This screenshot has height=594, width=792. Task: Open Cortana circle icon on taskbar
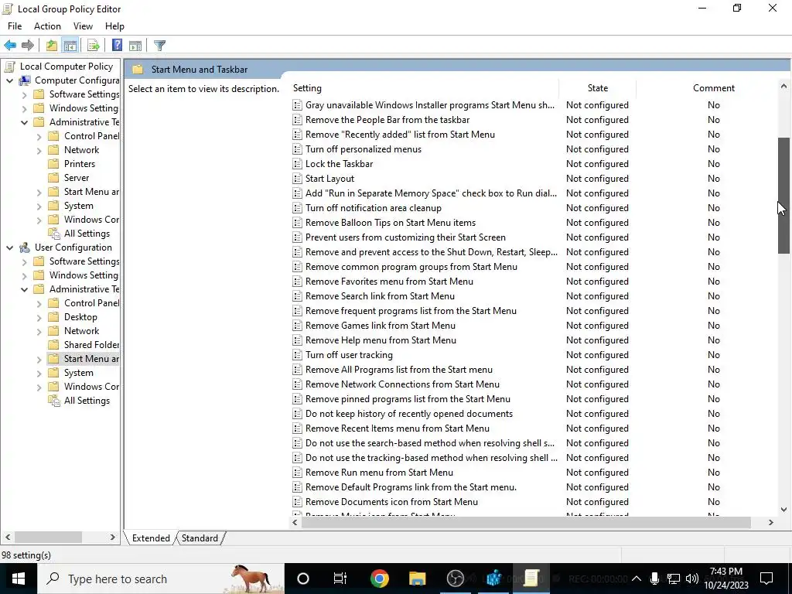[303, 579]
